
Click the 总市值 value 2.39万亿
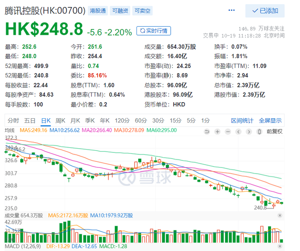pos(248,85)
